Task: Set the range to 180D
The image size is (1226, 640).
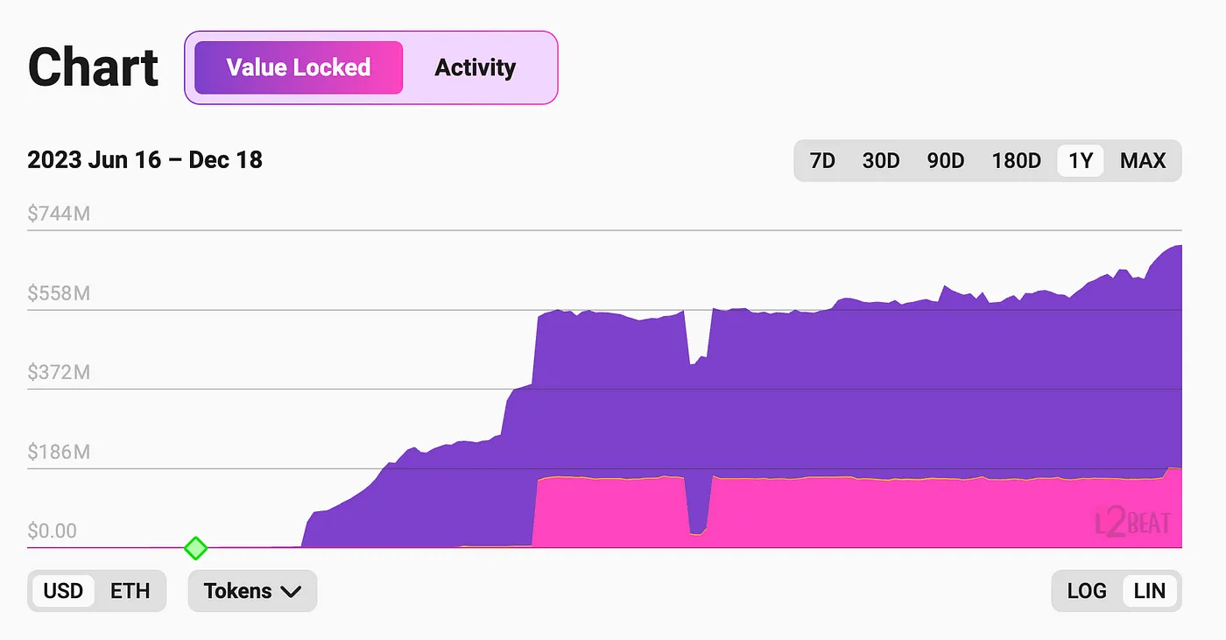Action: click(x=1016, y=161)
